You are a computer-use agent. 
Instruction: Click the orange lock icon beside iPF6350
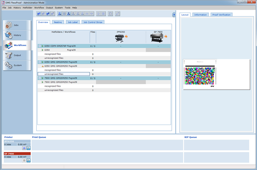coord(126,36)
